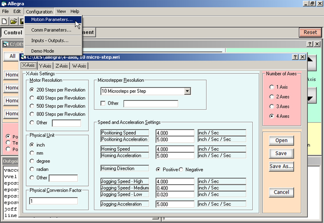Click Jogging Speed - Medium value field
The width and height of the screenshot is (324, 223).
pos(175,188)
